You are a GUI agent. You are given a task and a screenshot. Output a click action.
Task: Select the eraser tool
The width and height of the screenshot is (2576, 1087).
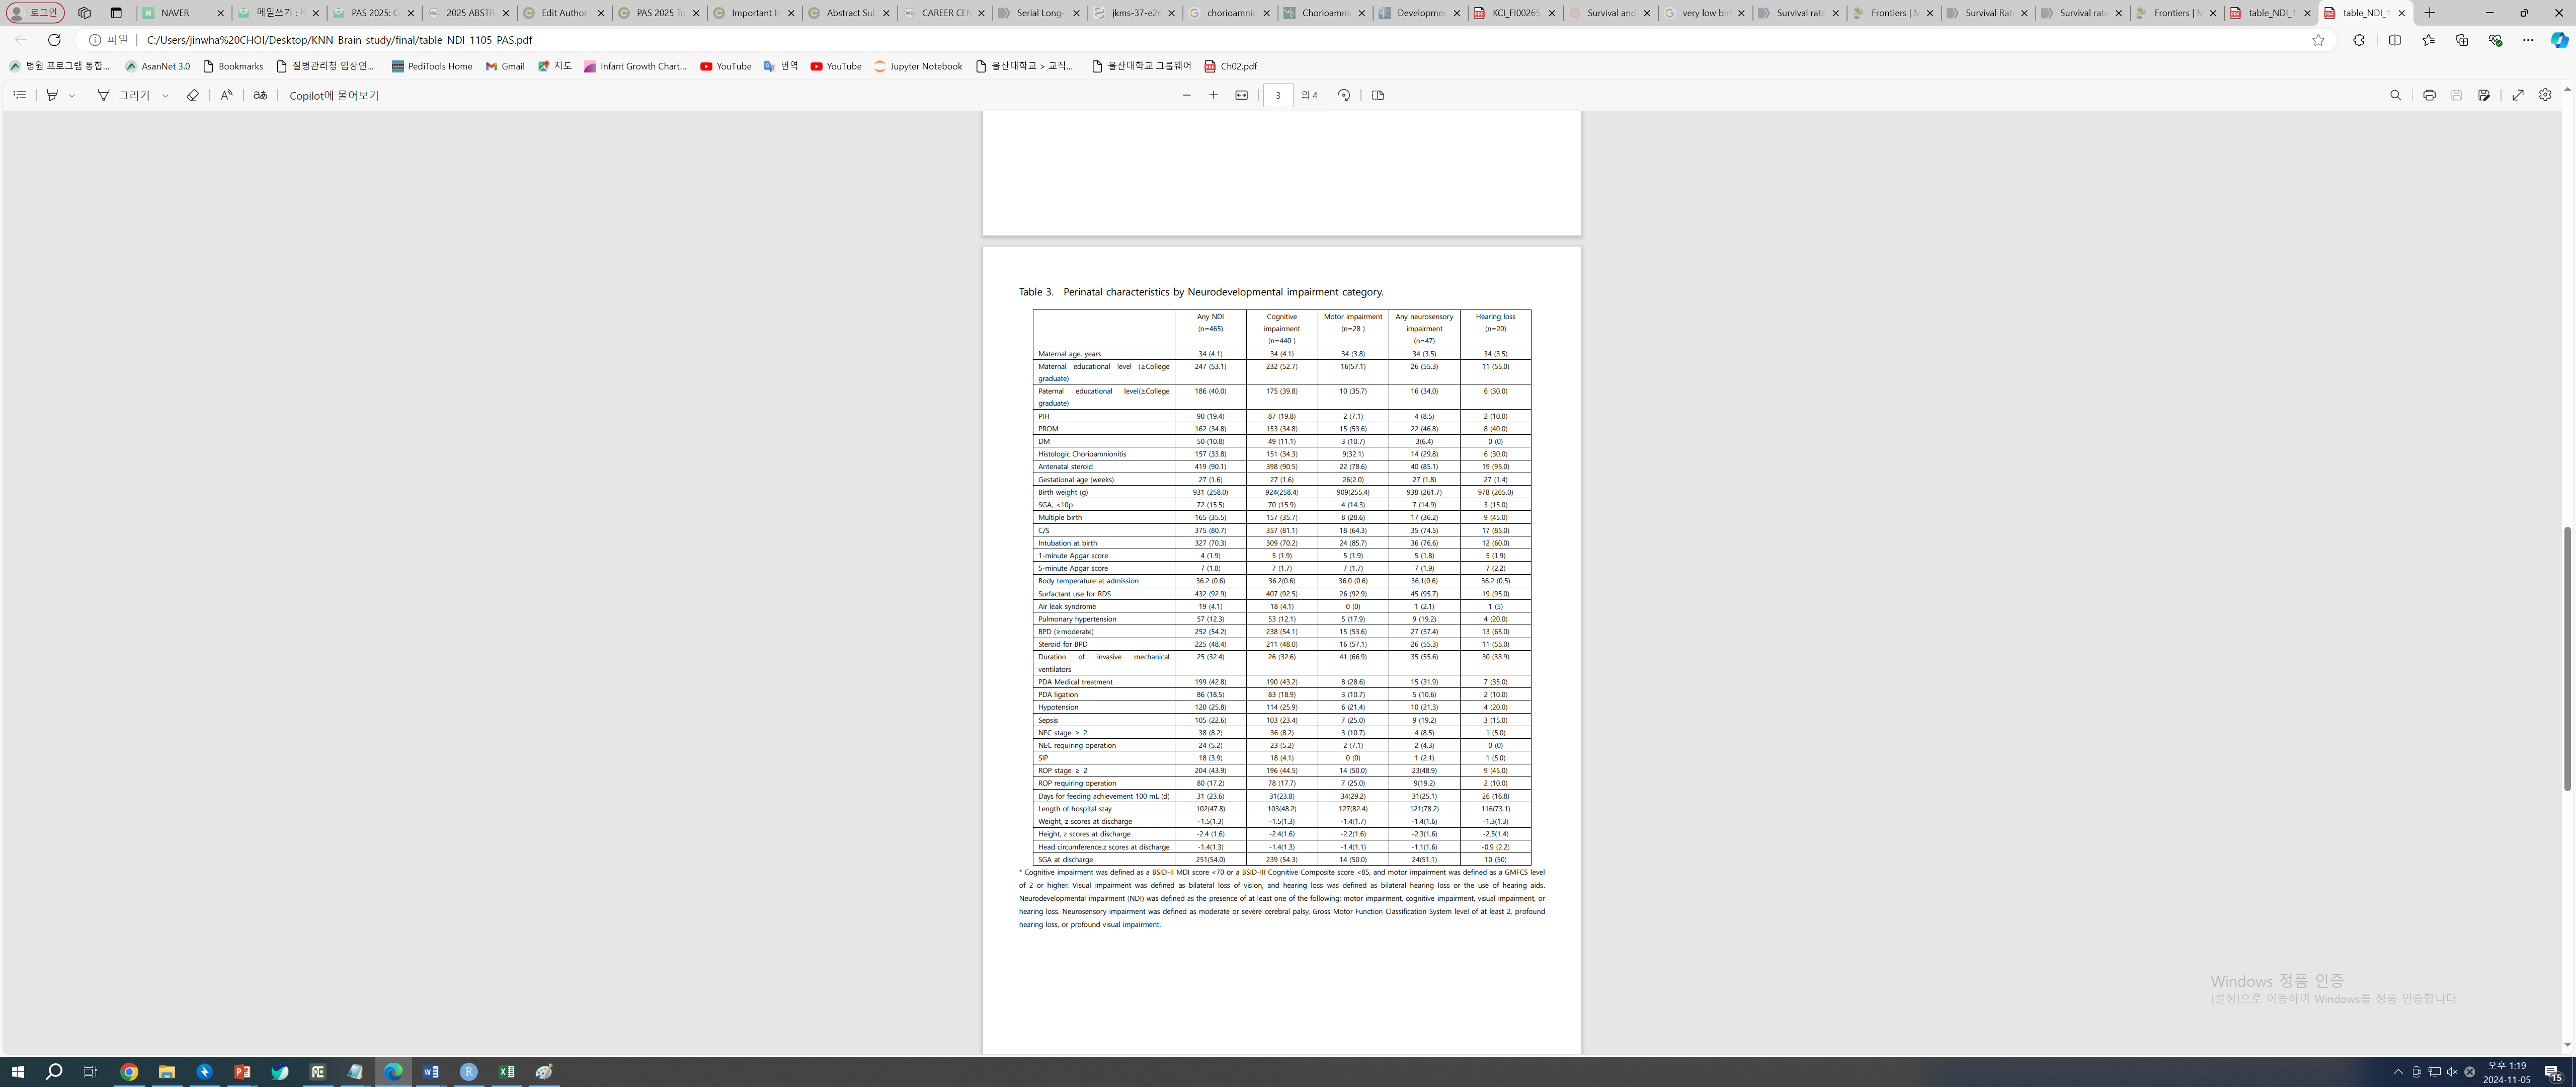(x=192, y=95)
